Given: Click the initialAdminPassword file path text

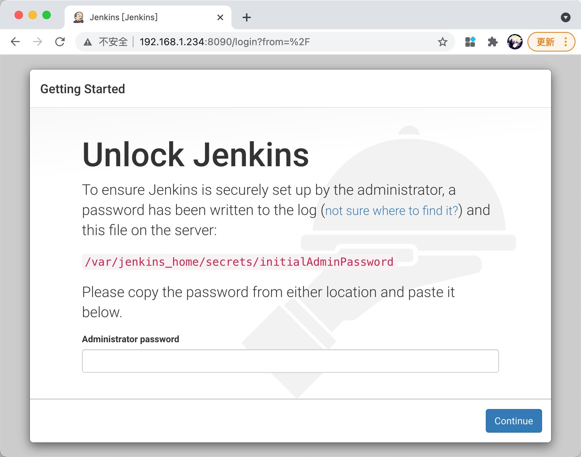Looking at the screenshot, I should (x=239, y=262).
